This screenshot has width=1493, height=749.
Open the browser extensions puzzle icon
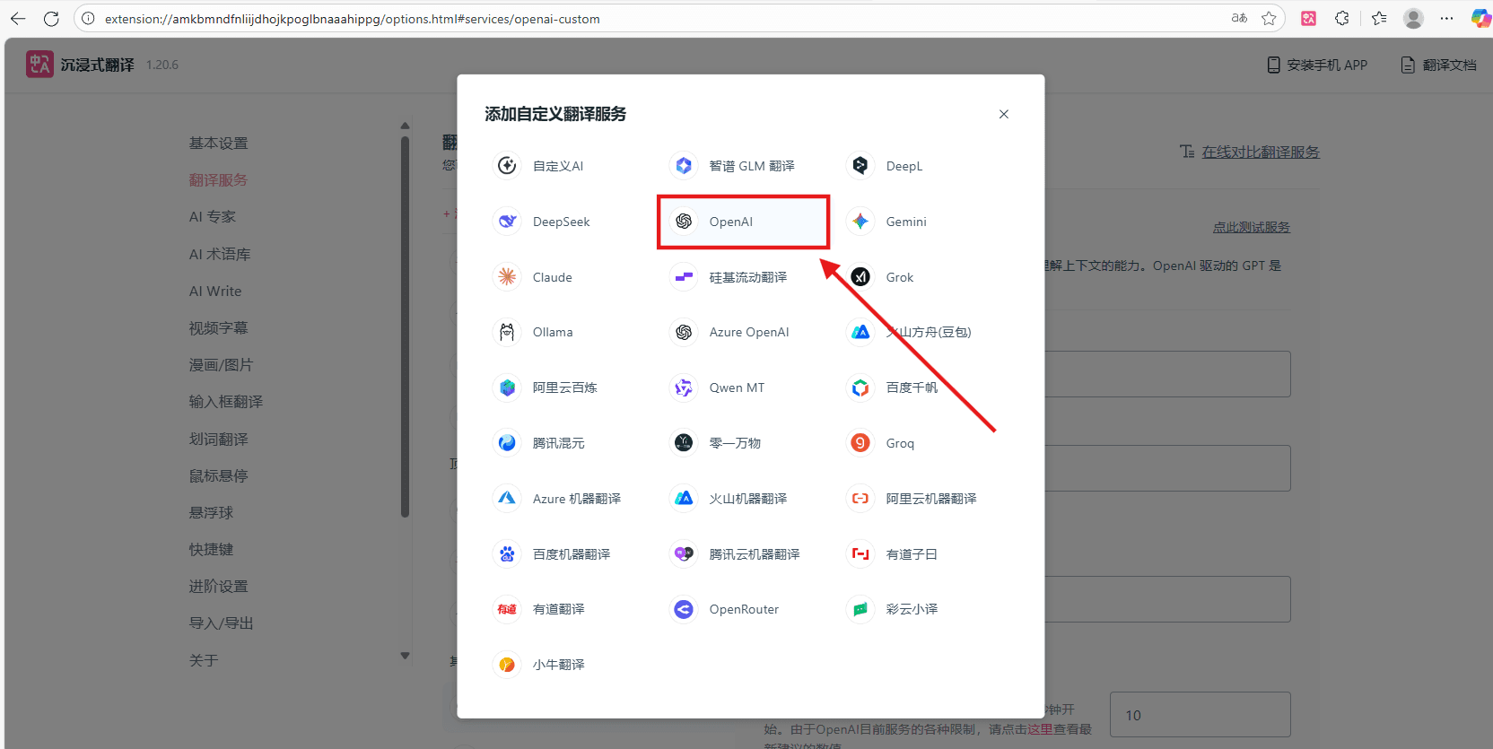pyautogui.click(x=1342, y=18)
